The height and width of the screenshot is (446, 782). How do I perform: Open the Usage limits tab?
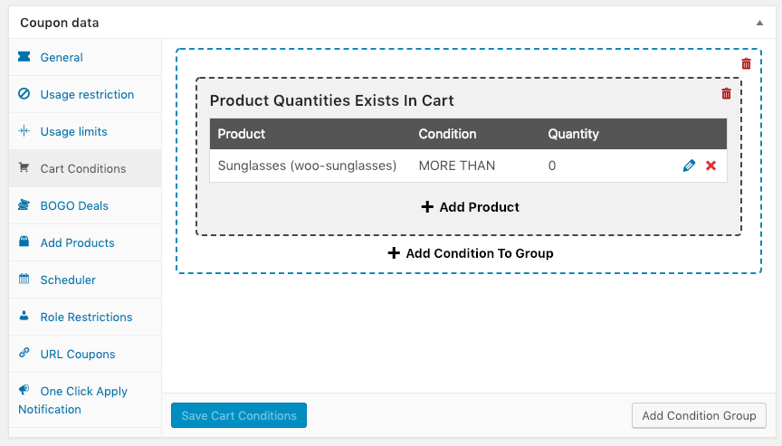click(x=73, y=131)
